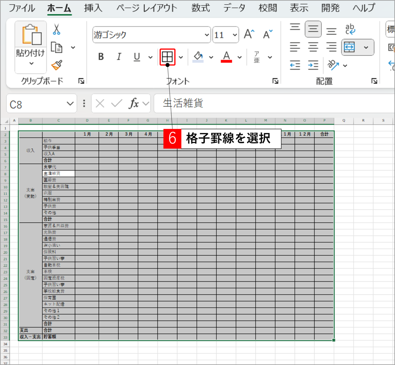Open clipboard group dialog launcher
This screenshot has height=365, width=395.
[x=81, y=81]
